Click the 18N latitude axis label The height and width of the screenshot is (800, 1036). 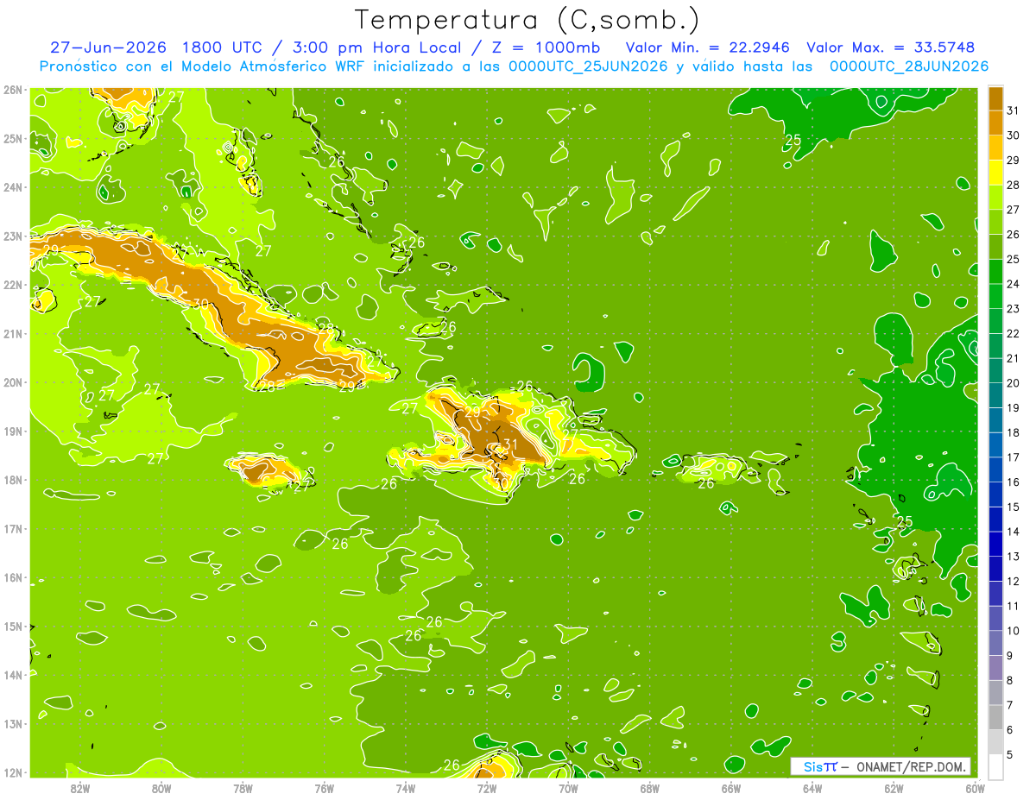click(x=13, y=480)
